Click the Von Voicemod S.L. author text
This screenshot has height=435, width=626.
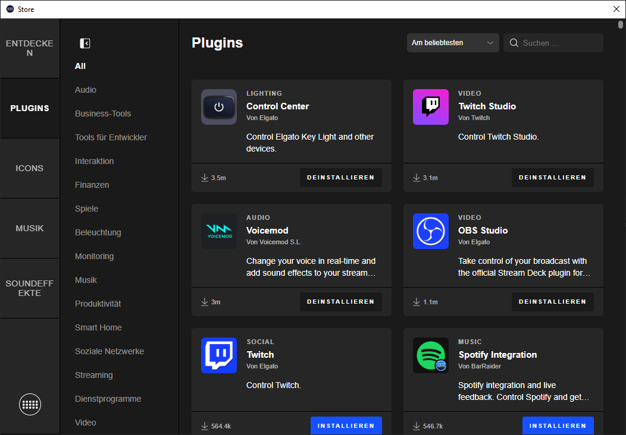(274, 242)
